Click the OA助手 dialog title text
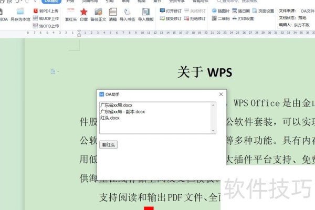The image size is (315, 210). point(112,94)
